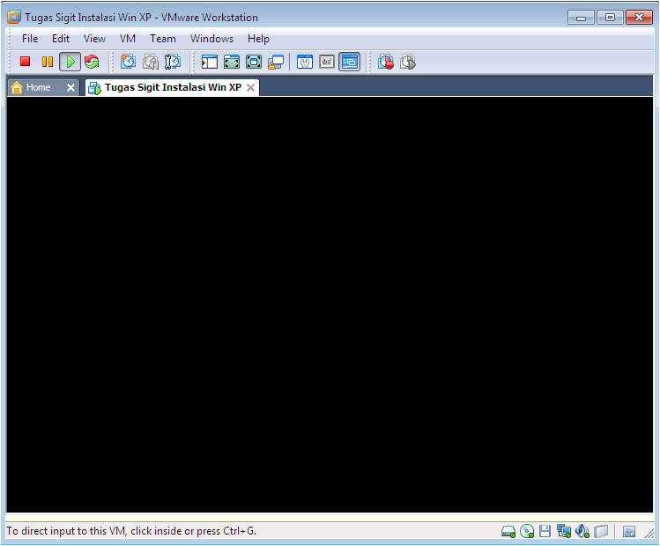Click the floppy drive status icon

545,531
